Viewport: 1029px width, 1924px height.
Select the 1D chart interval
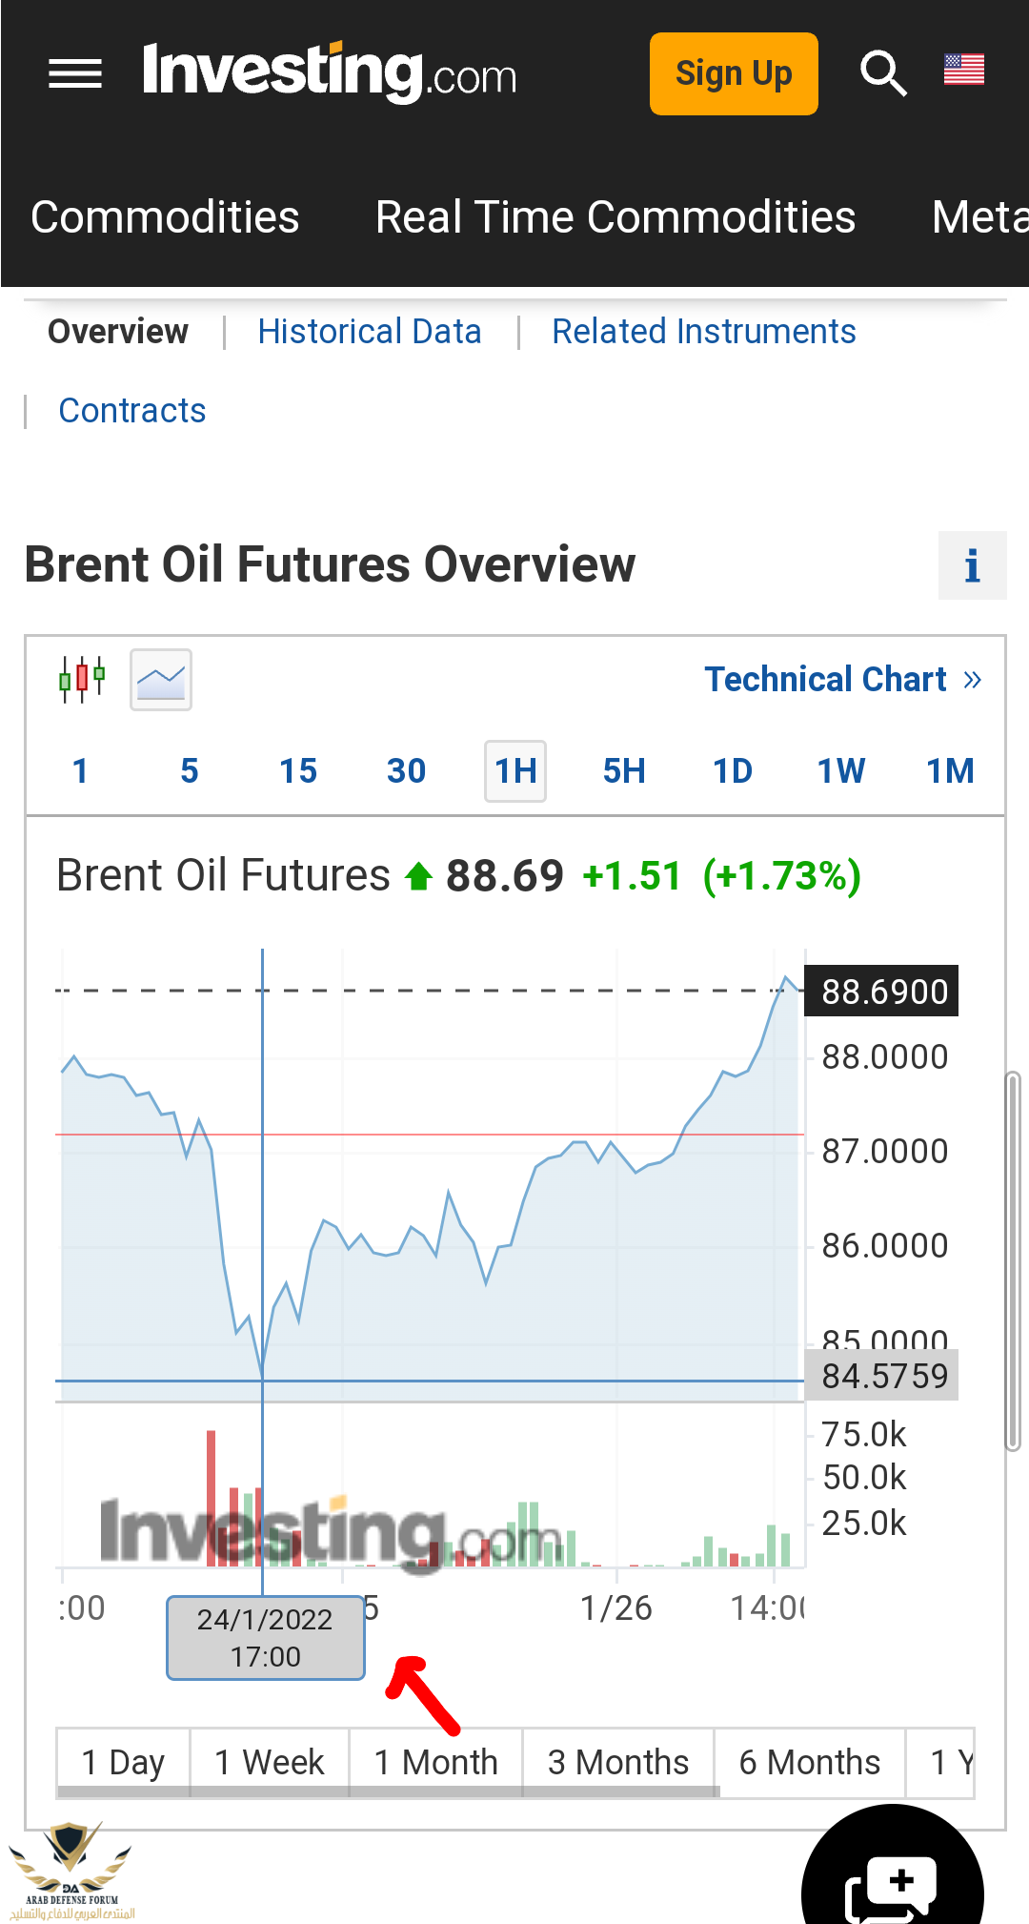coord(733,771)
